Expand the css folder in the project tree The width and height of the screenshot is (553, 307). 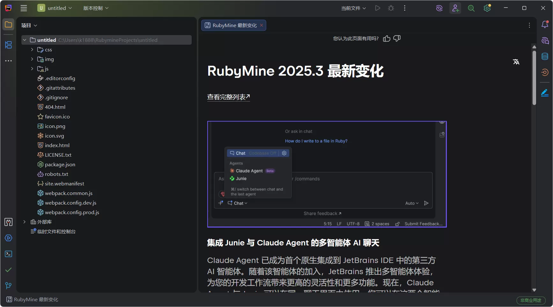click(x=32, y=49)
